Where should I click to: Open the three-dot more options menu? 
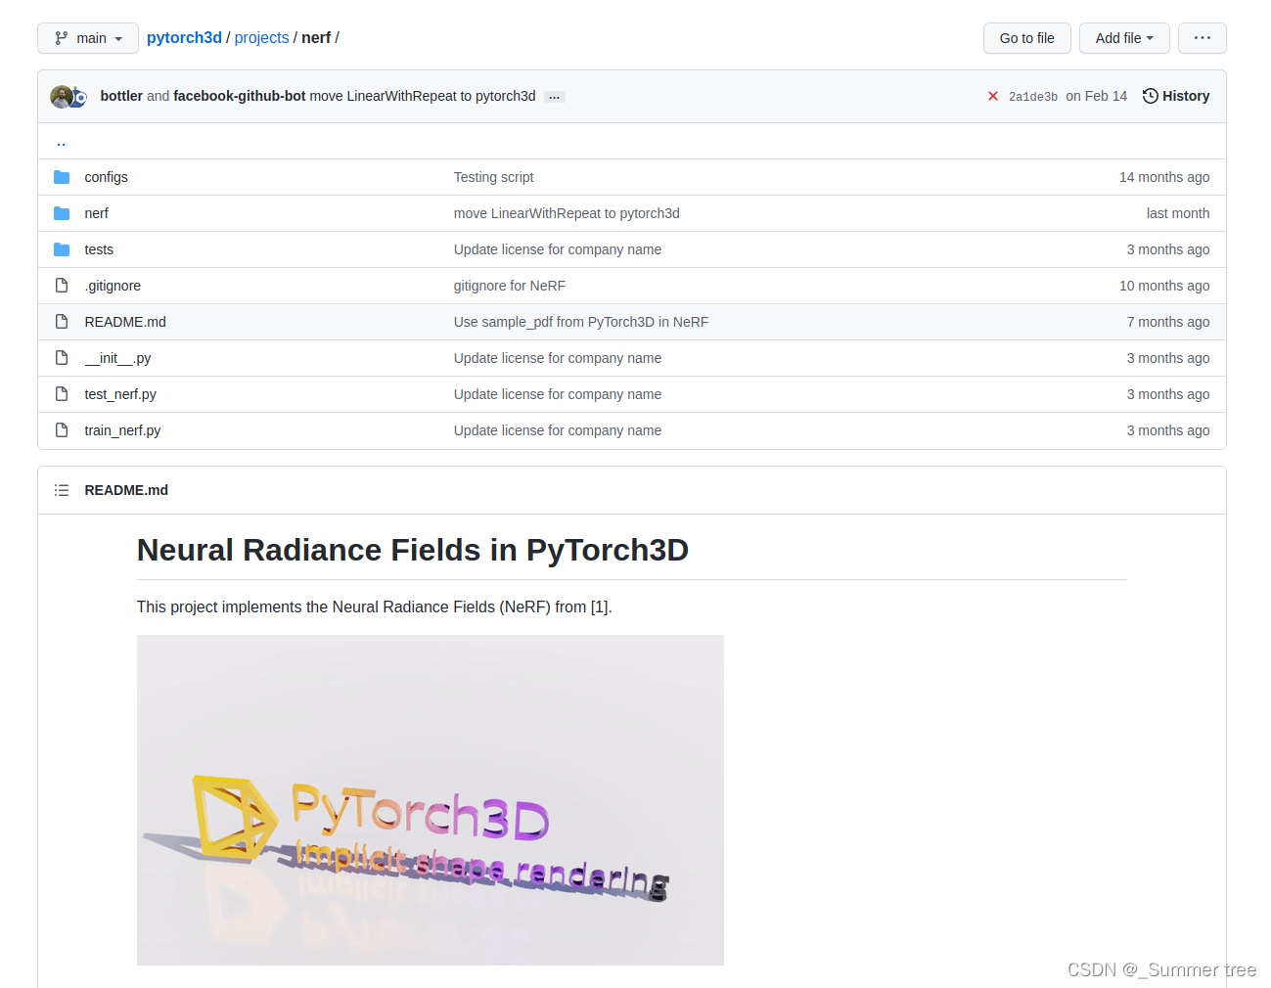[x=1203, y=38]
